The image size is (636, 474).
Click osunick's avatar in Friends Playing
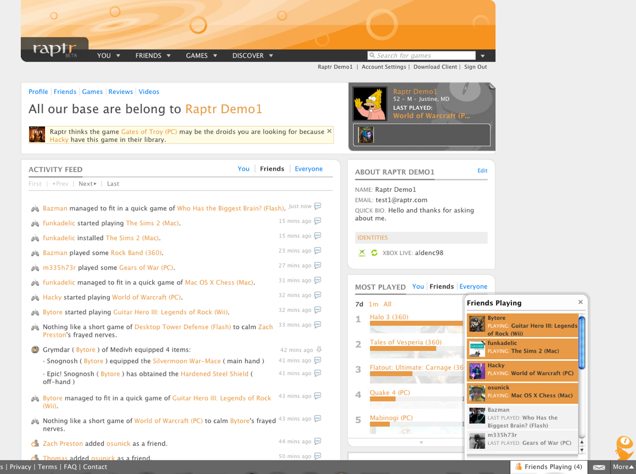(x=477, y=393)
